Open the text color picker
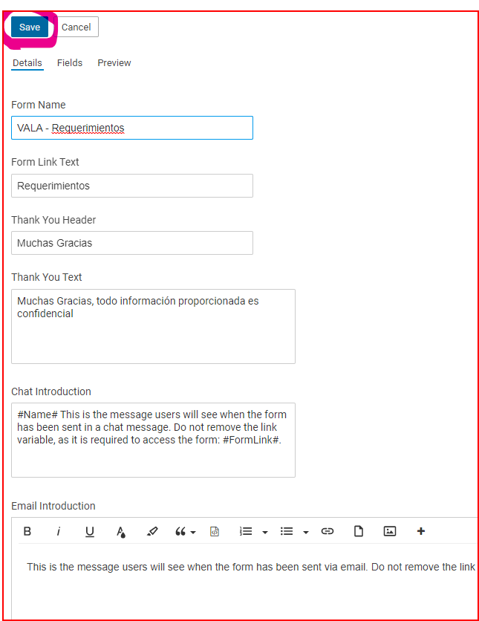 tap(121, 531)
